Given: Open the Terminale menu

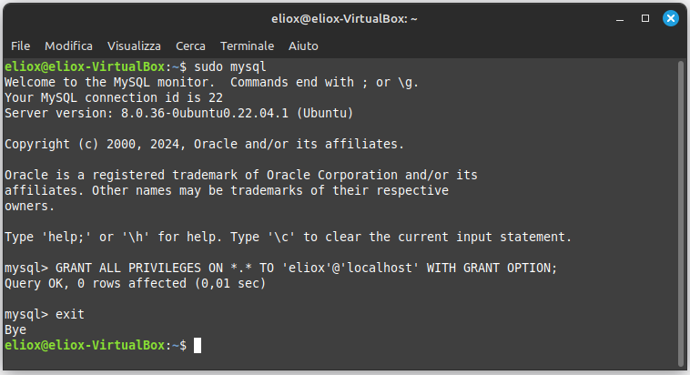Looking at the screenshot, I should point(247,46).
